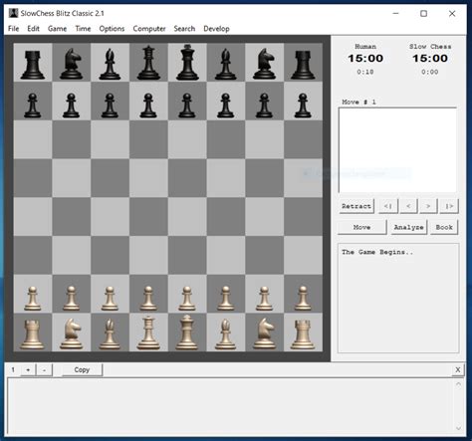Click the bottom analysis output text area
The width and height of the screenshot is (472, 441).
(230, 407)
